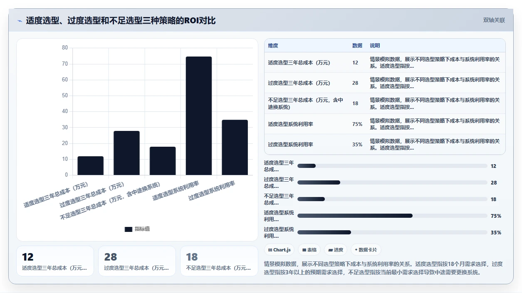Click the lightning icon beside the ROI title
Viewport: 522px width, 293px height.
click(20, 21)
